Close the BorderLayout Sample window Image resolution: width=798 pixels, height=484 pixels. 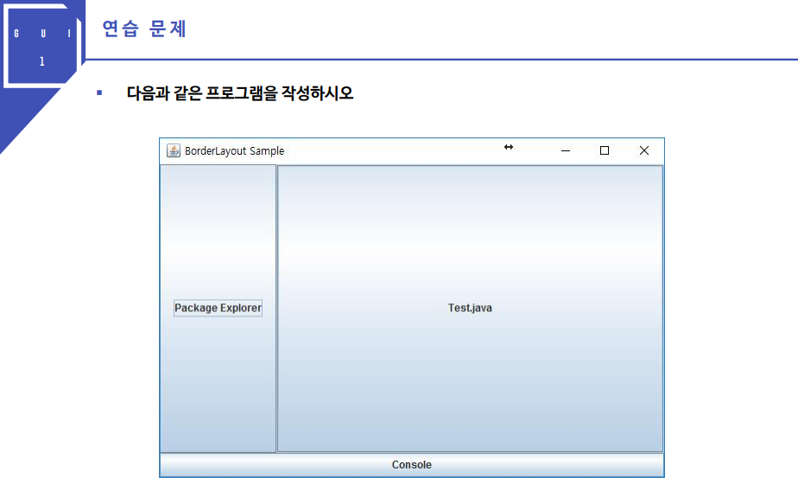click(644, 150)
